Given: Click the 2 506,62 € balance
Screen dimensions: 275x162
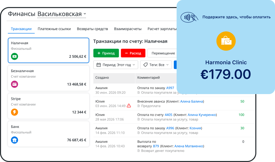Looking at the screenshot, I should coord(77,57).
